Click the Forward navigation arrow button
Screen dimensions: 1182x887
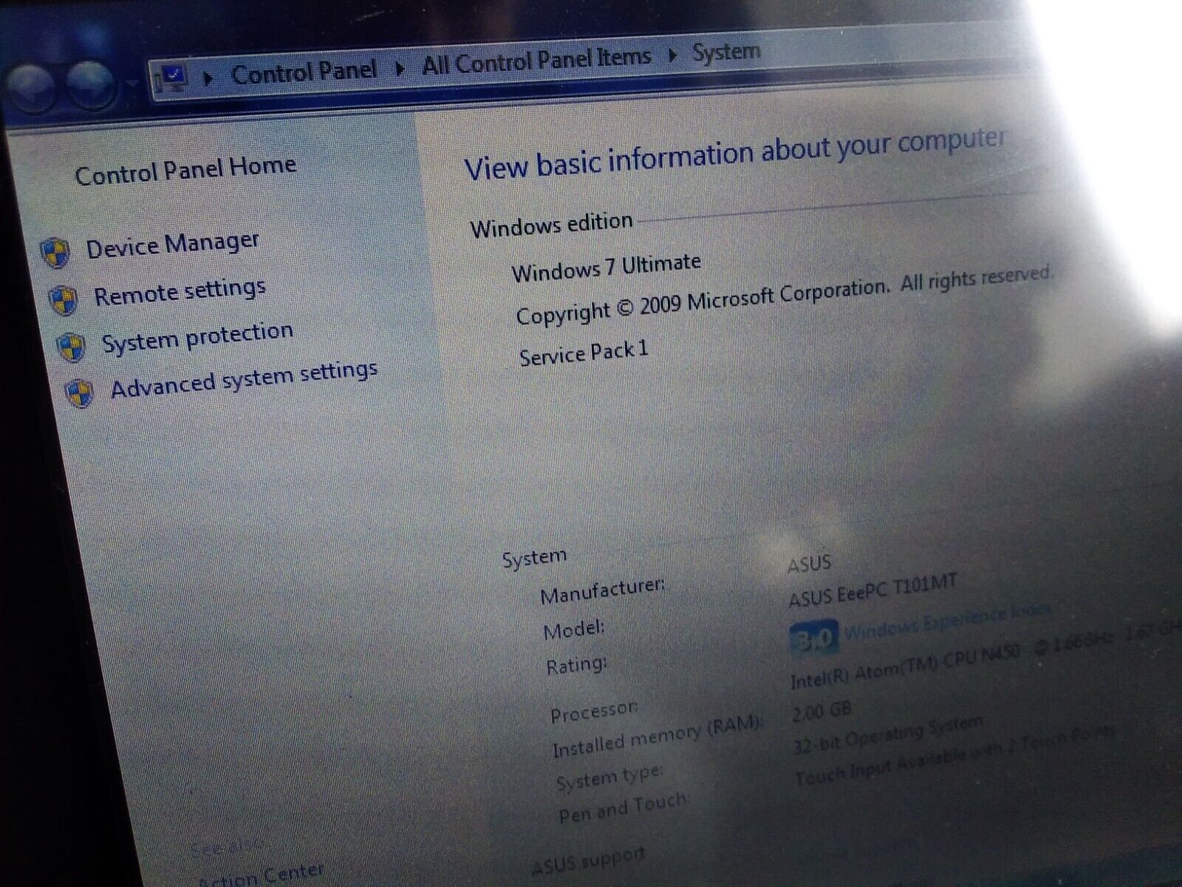point(90,85)
